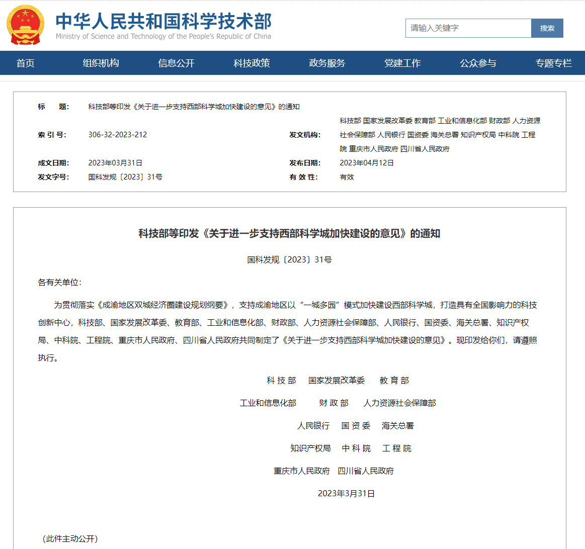The image size is (585, 549).
Task: Open the 科技政策 navigation item
Action: point(252,63)
